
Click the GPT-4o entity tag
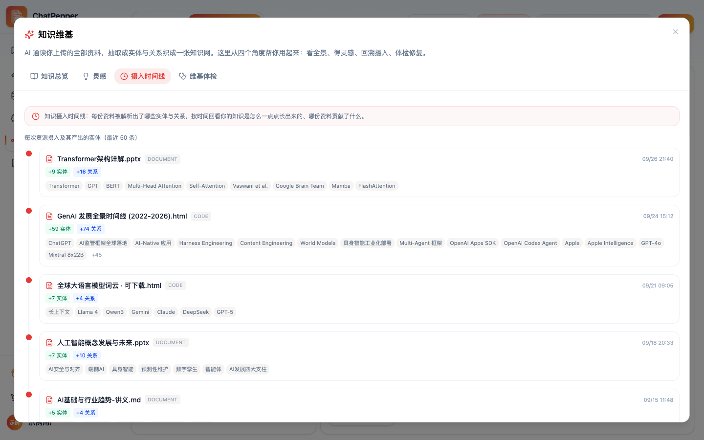[651, 243]
